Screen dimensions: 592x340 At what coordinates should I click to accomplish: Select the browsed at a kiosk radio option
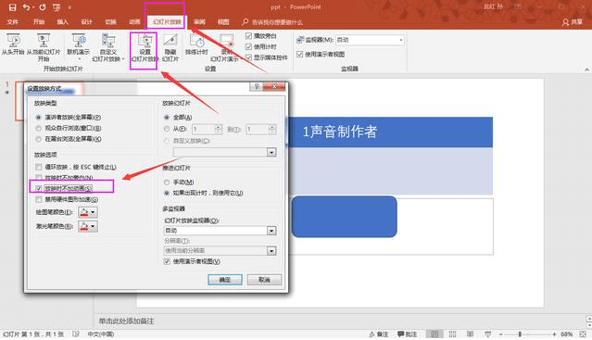point(39,139)
